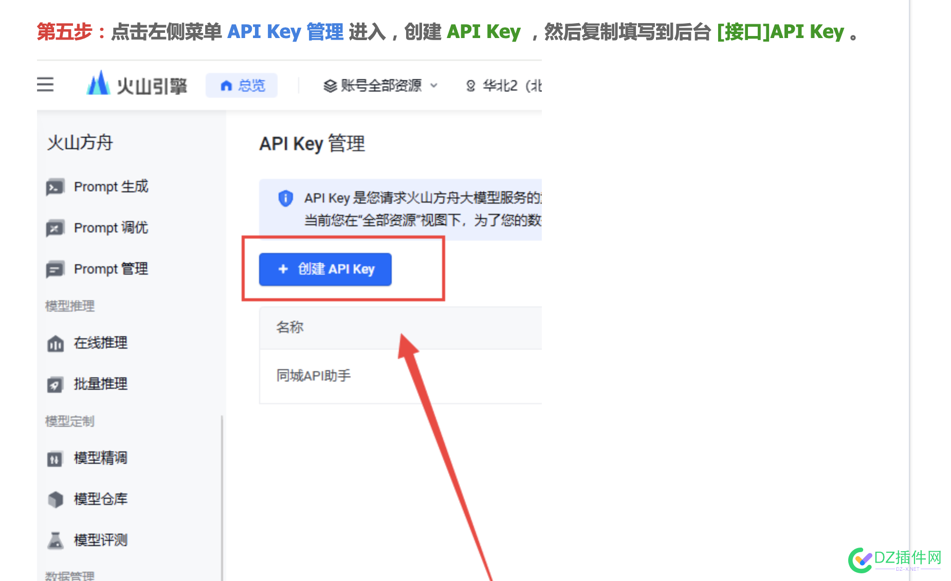
Task: Click the 模型推理 section label
Action: pyautogui.click(x=70, y=306)
